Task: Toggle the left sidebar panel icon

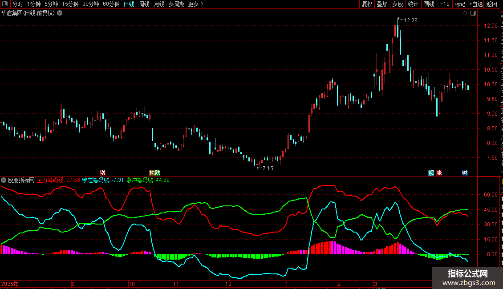Action: tap(5, 4)
